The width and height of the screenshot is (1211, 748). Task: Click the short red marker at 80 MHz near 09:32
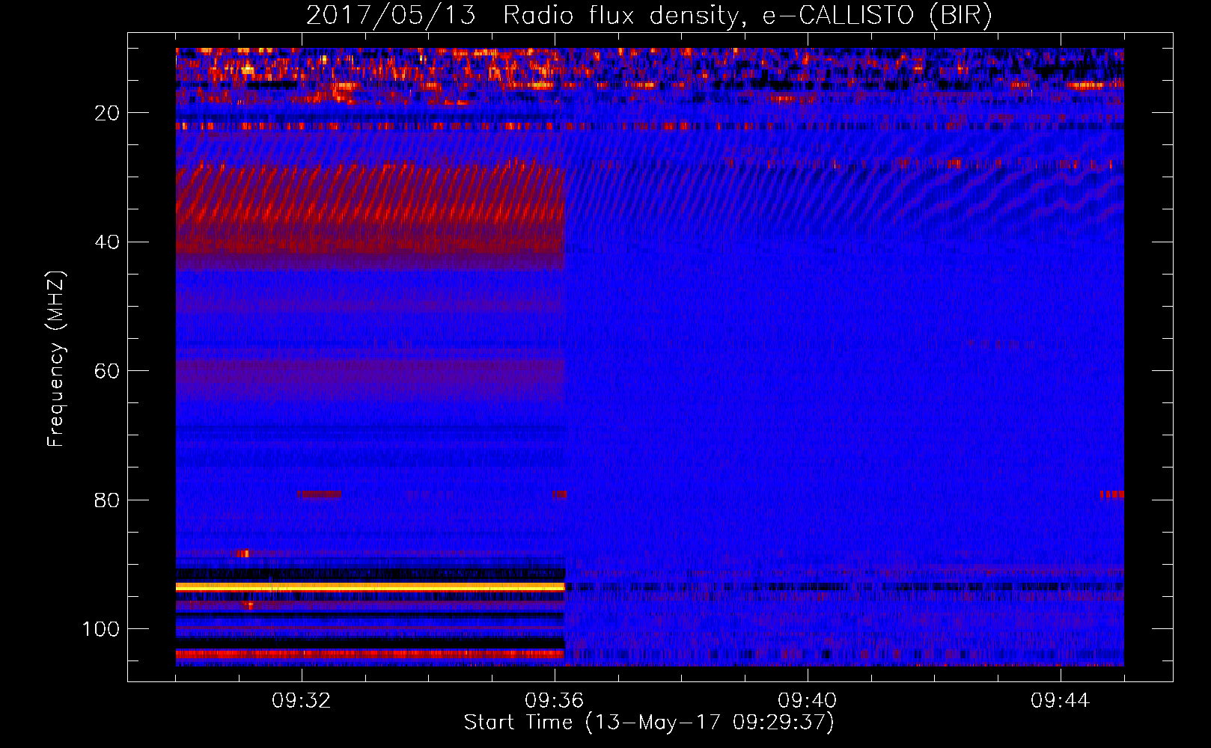click(319, 494)
